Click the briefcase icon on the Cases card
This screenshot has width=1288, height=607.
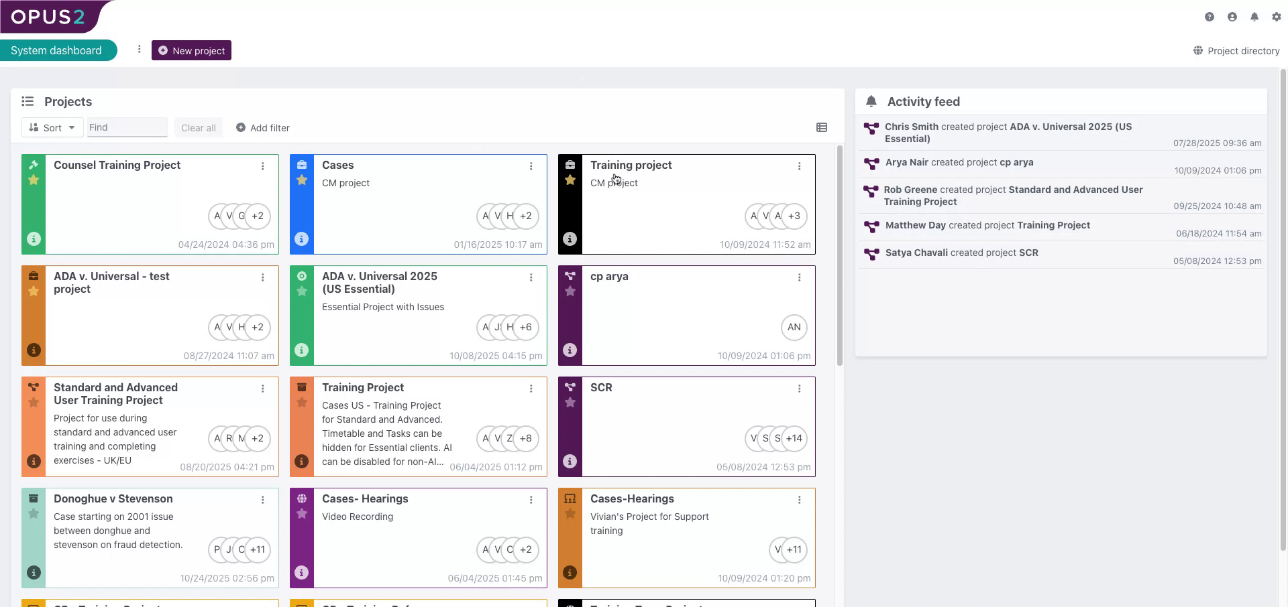tap(302, 163)
